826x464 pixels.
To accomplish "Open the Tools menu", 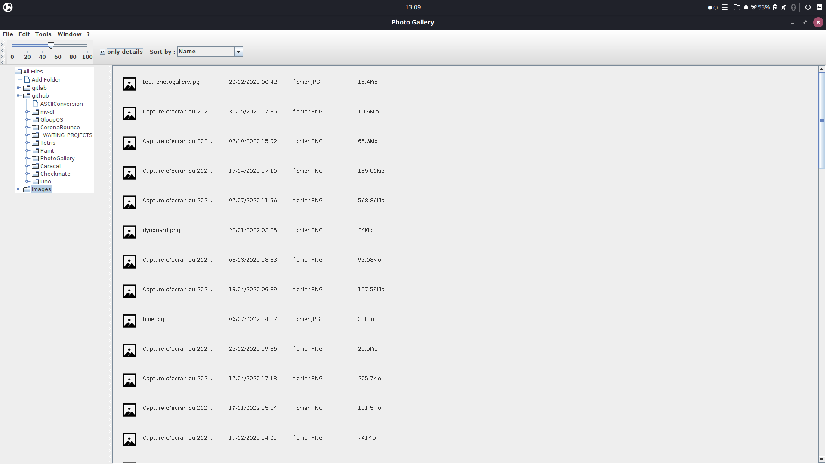I will (43, 34).
